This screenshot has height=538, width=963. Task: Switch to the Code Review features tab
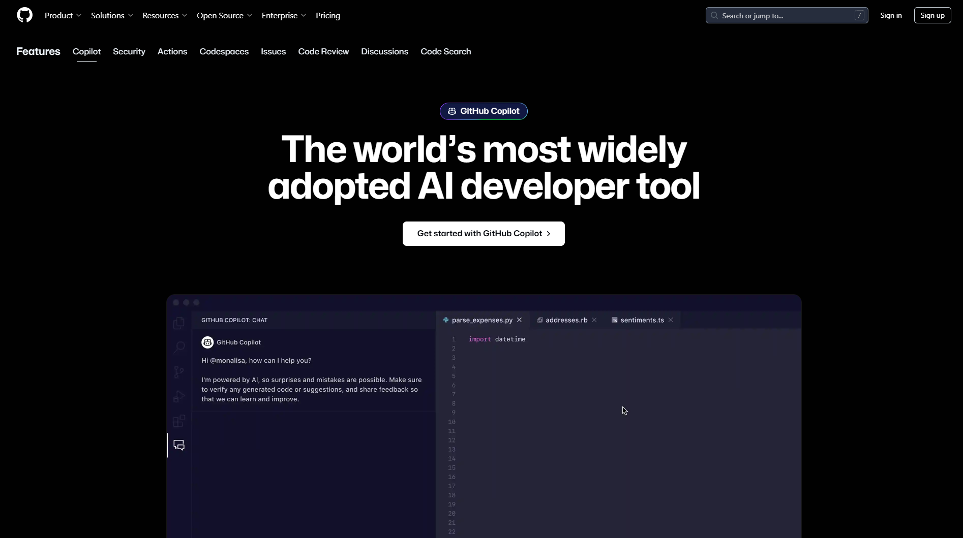pos(323,51)
